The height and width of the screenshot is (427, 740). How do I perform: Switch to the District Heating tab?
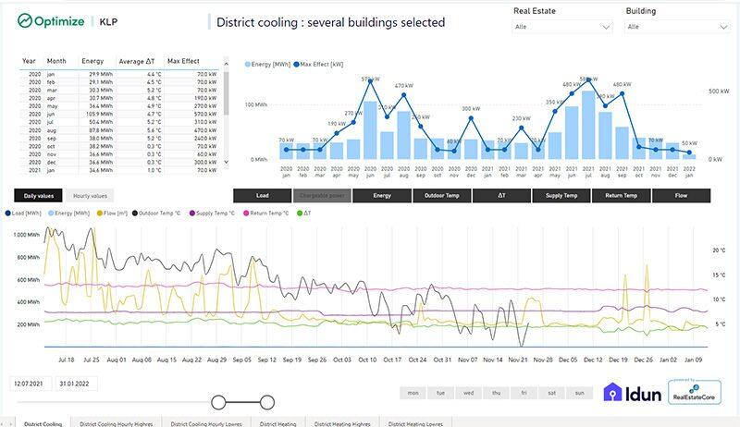point(278,422)
